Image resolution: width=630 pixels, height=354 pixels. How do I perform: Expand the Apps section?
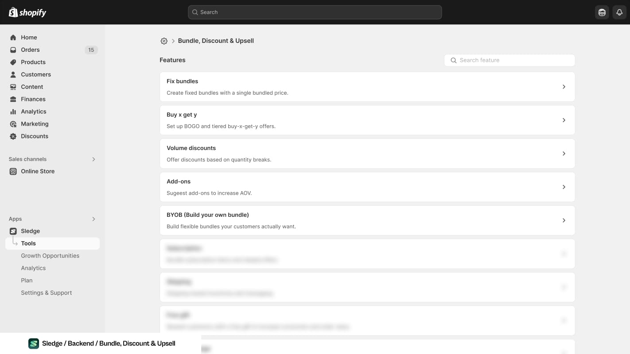93,219
